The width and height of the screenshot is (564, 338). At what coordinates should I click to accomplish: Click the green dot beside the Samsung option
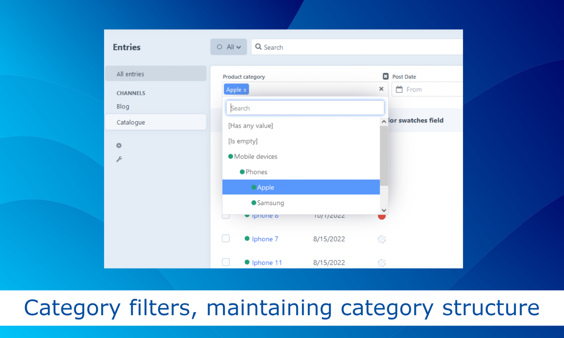[x=254, y=203]
